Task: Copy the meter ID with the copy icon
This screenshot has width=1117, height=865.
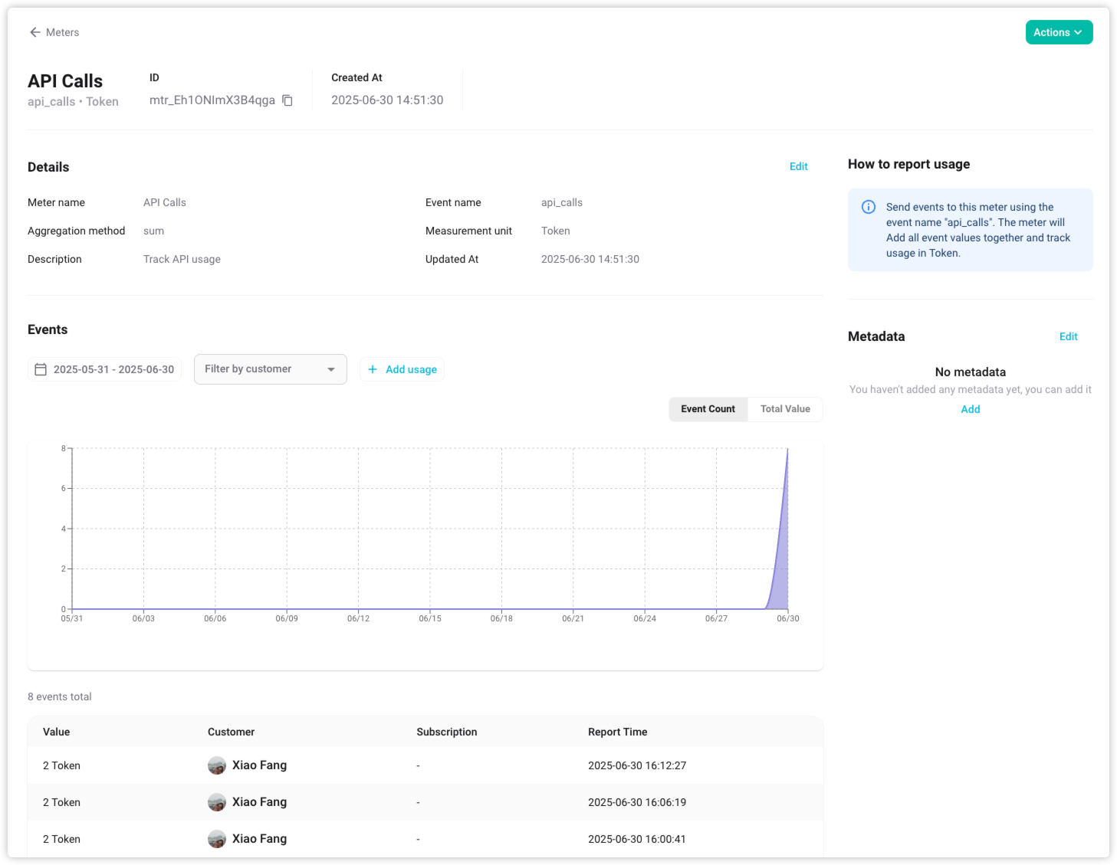Action: tap(287, 100)
